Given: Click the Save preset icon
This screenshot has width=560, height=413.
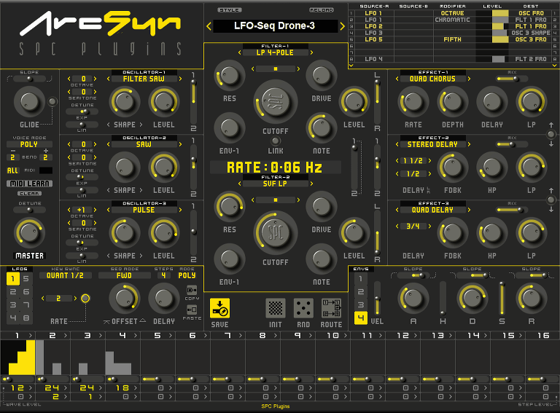Looking at the screenshot, I should click(x=219, y=308).
